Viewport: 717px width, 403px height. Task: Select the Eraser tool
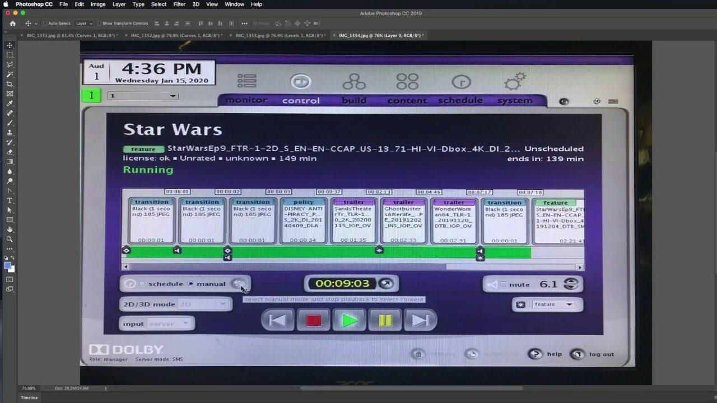[x=10, y=152]
